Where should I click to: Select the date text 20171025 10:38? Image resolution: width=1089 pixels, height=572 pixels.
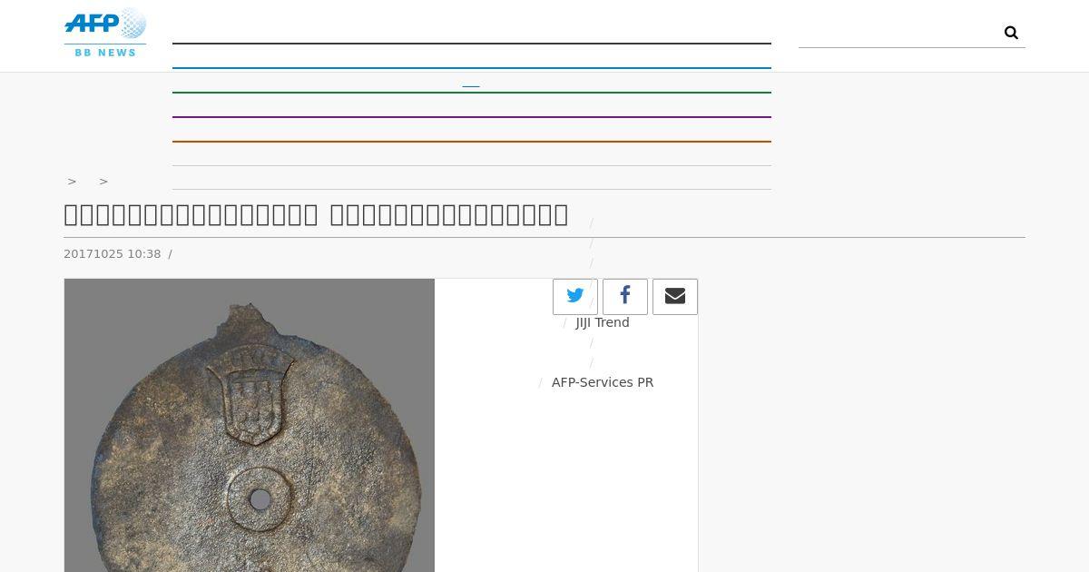(x=113, y=254)
